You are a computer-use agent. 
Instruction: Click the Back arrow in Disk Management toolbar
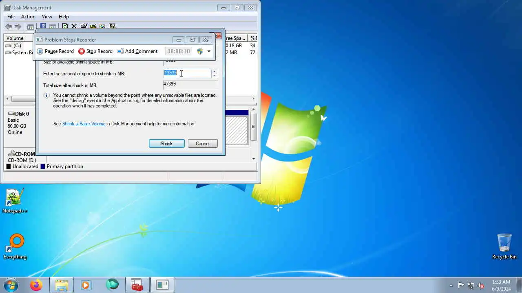[9, 26]
